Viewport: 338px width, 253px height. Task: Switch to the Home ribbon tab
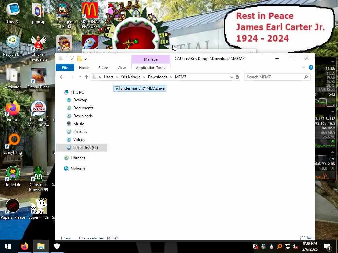pos(84,68)
